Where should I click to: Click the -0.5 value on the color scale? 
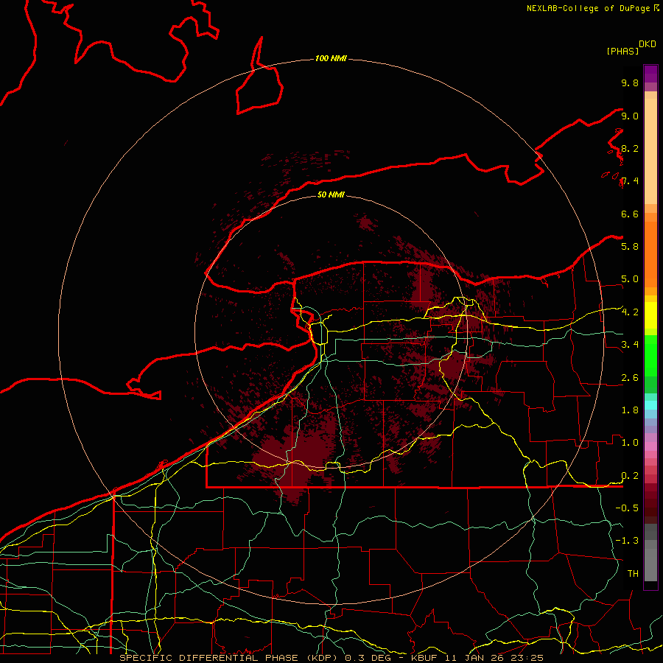click(627, 508)
